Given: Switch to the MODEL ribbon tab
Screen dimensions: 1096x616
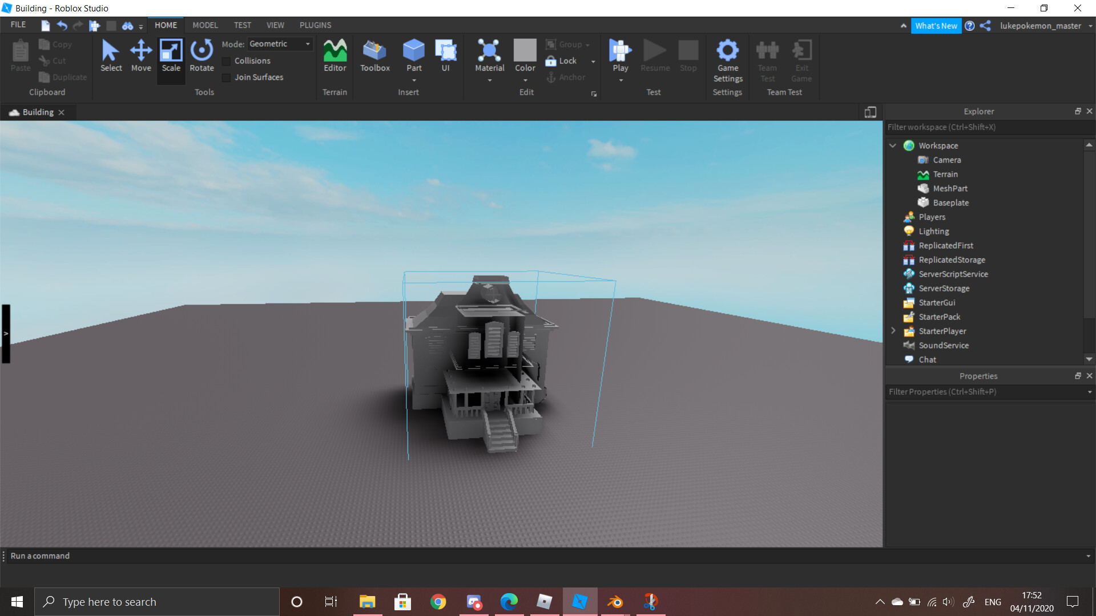Looking at the screenshot, I should pos(205,25).
